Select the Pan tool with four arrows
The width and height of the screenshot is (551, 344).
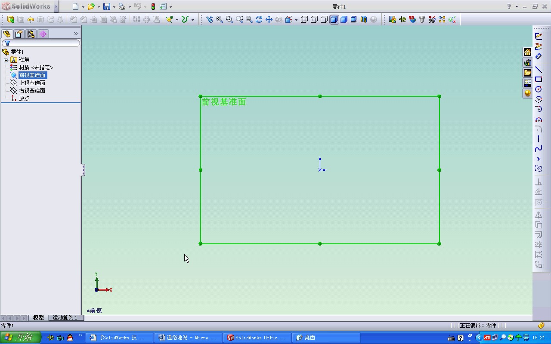pyautogui.click(x=269, y=19)
